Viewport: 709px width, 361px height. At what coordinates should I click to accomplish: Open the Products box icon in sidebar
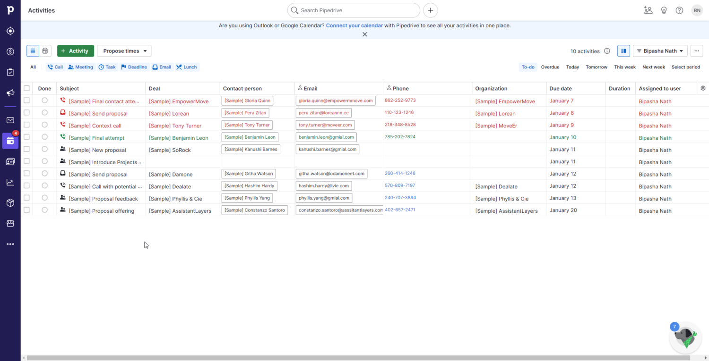[x=10, y=203]
